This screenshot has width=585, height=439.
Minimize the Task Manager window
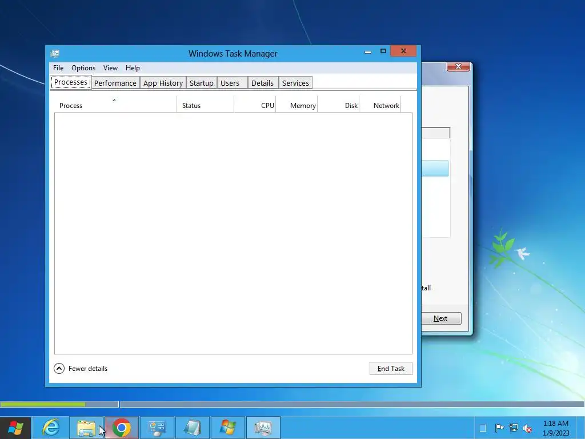(x=368, y=51)
